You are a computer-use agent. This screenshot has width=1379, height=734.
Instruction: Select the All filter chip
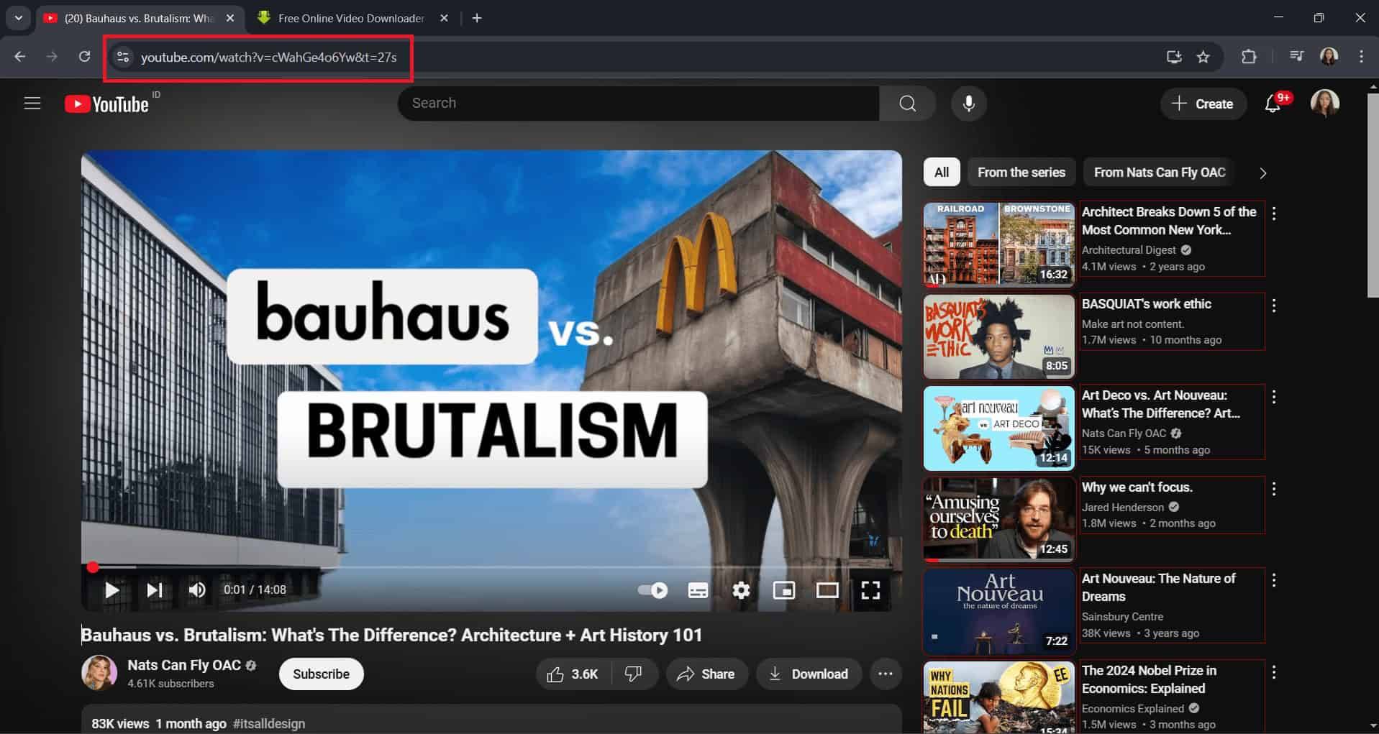(941, 173)
